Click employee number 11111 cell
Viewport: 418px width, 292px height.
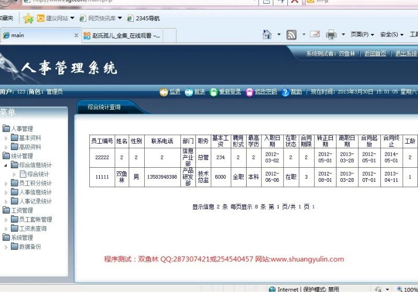coord(102,177)
